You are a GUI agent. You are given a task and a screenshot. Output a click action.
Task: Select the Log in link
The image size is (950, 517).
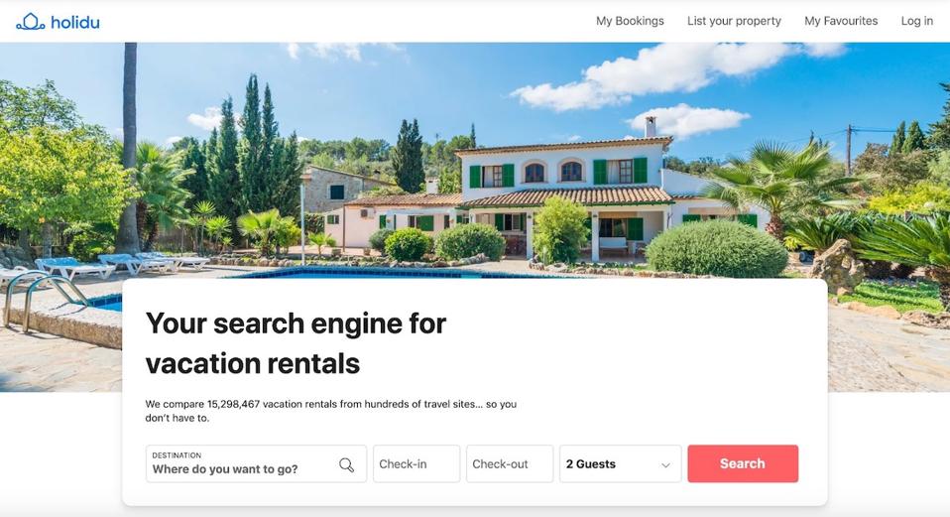click(x=916, y=21)
